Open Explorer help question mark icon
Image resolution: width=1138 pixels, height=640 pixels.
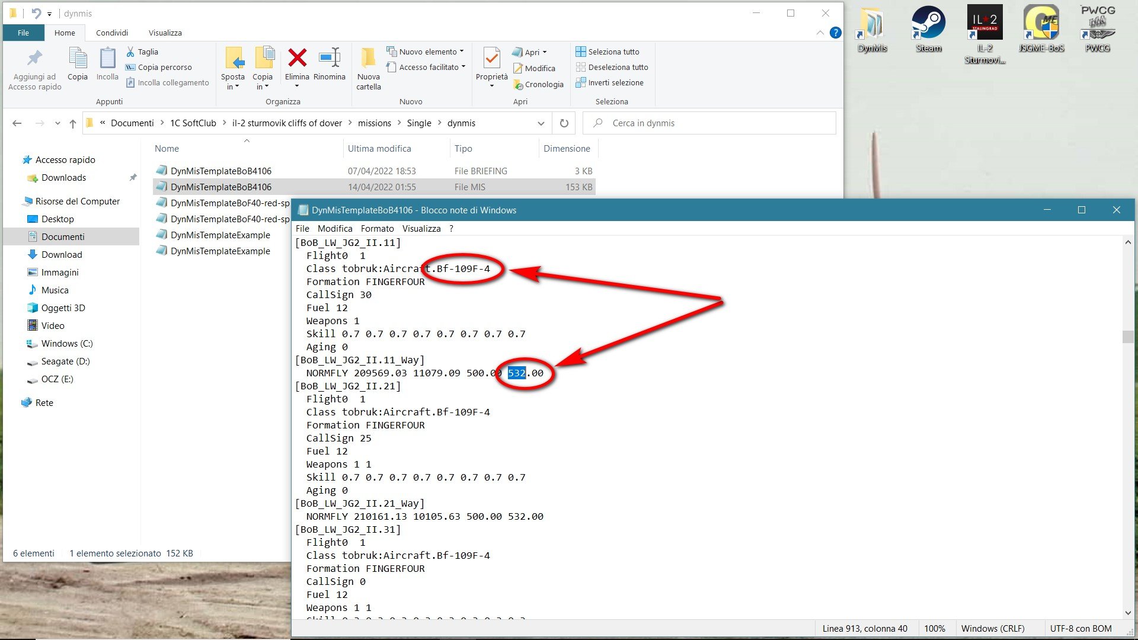click(835, 33)
